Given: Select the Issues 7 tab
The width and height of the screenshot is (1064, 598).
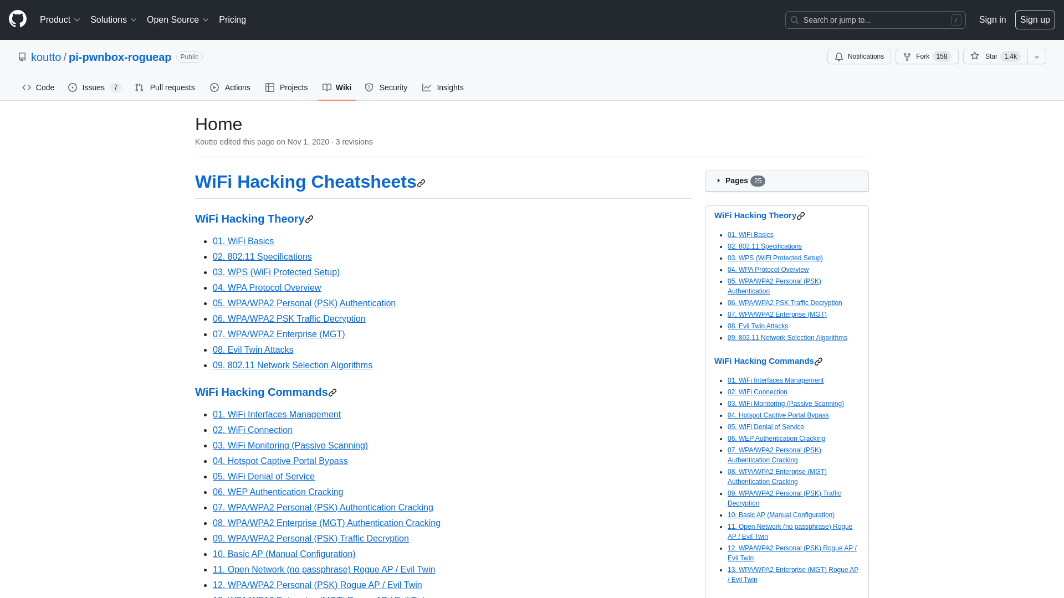Looking at the screenshot, I should pos(94,87).
